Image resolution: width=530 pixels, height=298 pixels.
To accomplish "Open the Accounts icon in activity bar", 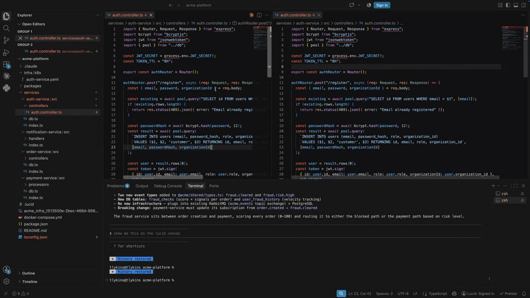I will (6, 269).
